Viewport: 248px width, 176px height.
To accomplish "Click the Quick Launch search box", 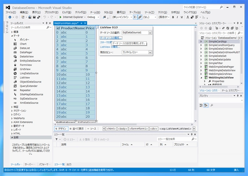I will pos(203,7).
